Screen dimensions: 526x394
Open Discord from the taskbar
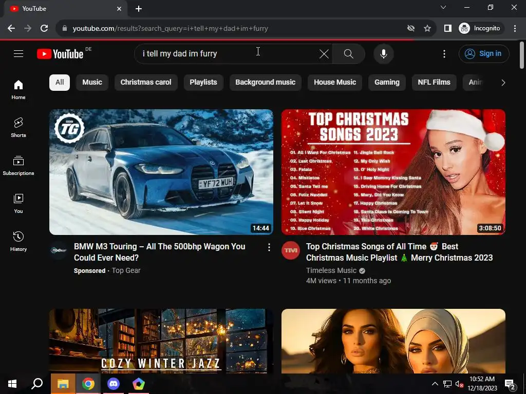coord(114,384)
